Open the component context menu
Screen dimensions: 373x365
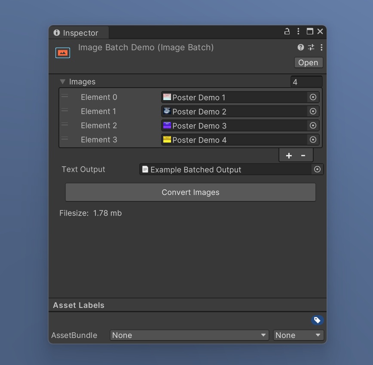click(x=321, y=47)
